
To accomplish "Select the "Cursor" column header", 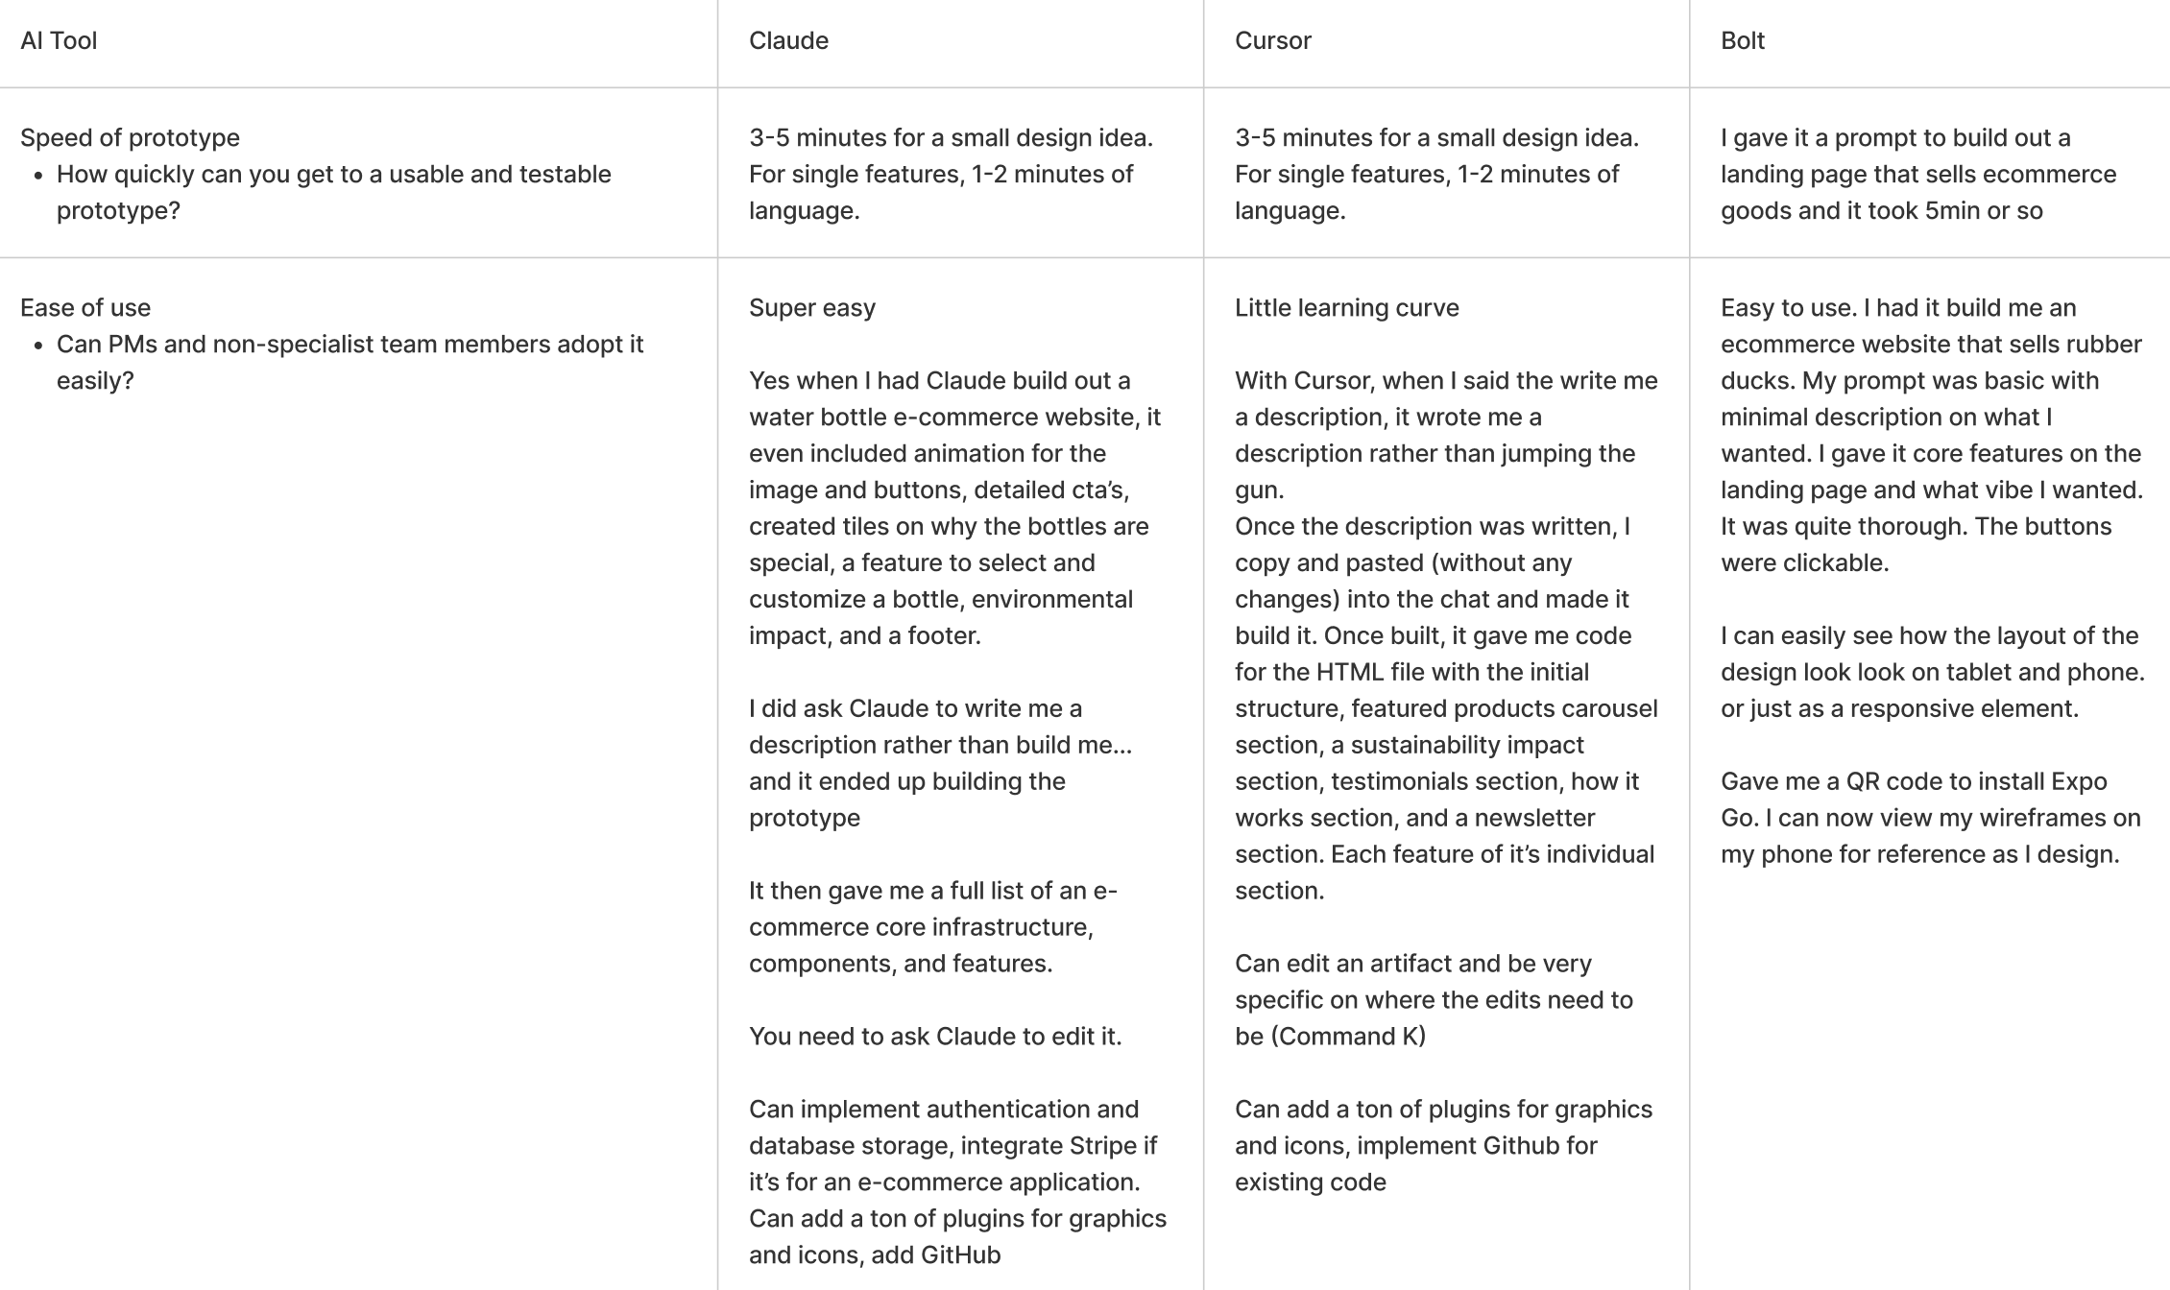I will tap(1272, 41).
